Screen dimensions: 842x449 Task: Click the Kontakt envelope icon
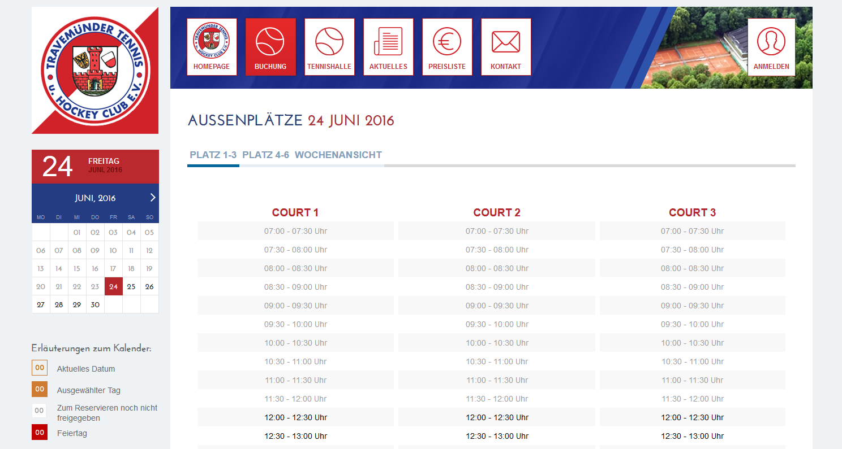coord(506,41)
